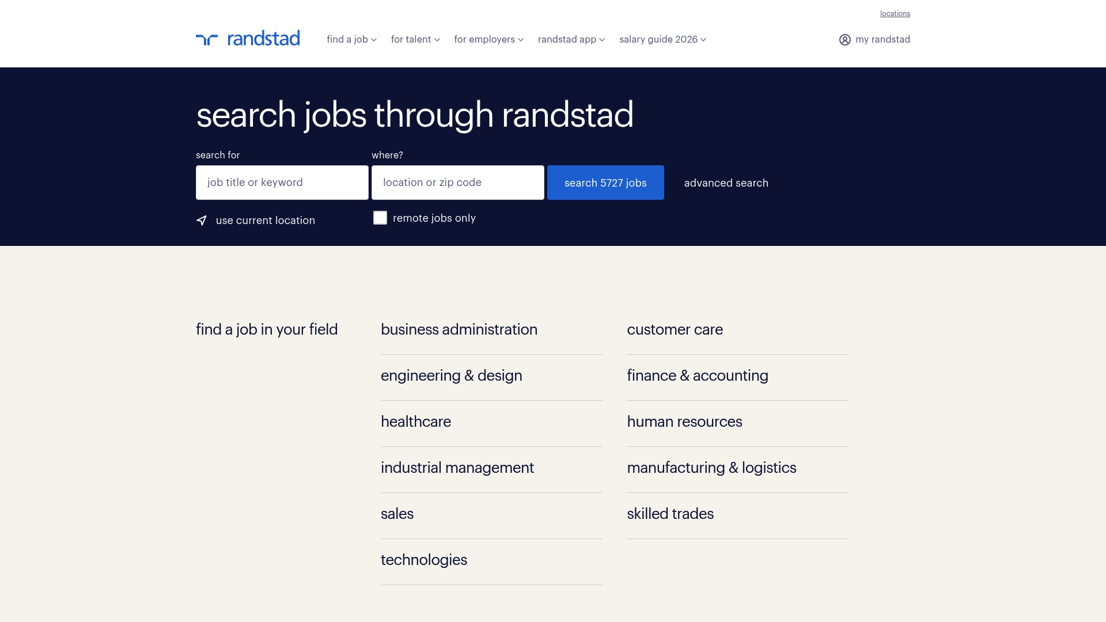Focus the job title or keyword field
Screen dimensions: 1106x622
[x=282, y=183]
